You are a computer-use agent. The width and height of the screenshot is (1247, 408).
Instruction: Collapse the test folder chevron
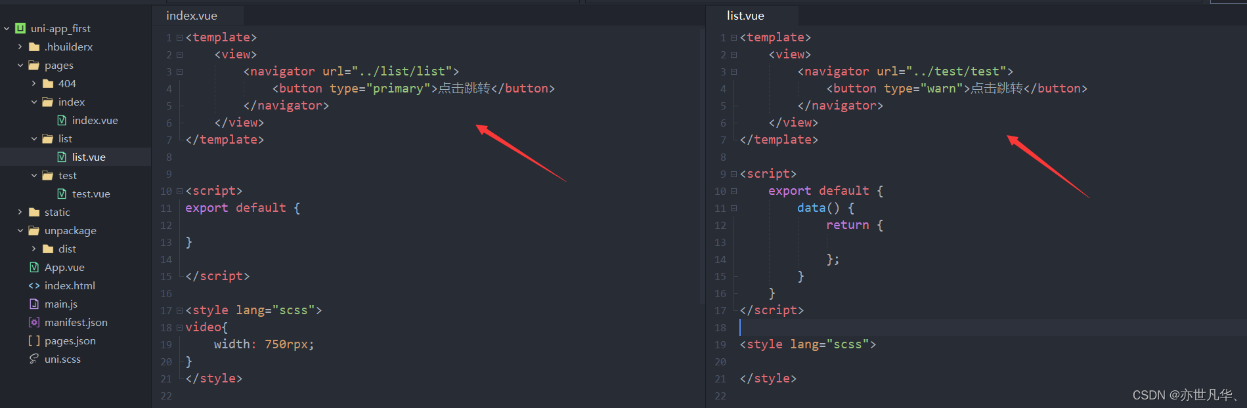33,175
